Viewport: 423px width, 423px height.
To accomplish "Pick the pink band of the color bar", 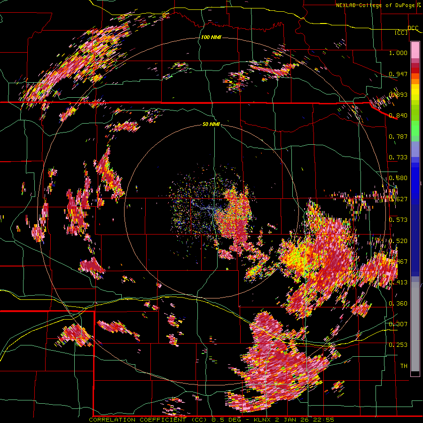I will click(415, 50).
